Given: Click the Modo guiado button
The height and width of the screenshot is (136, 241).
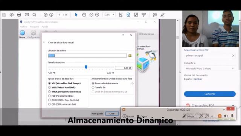Looking at the screenshot, I should pos(97,114).
